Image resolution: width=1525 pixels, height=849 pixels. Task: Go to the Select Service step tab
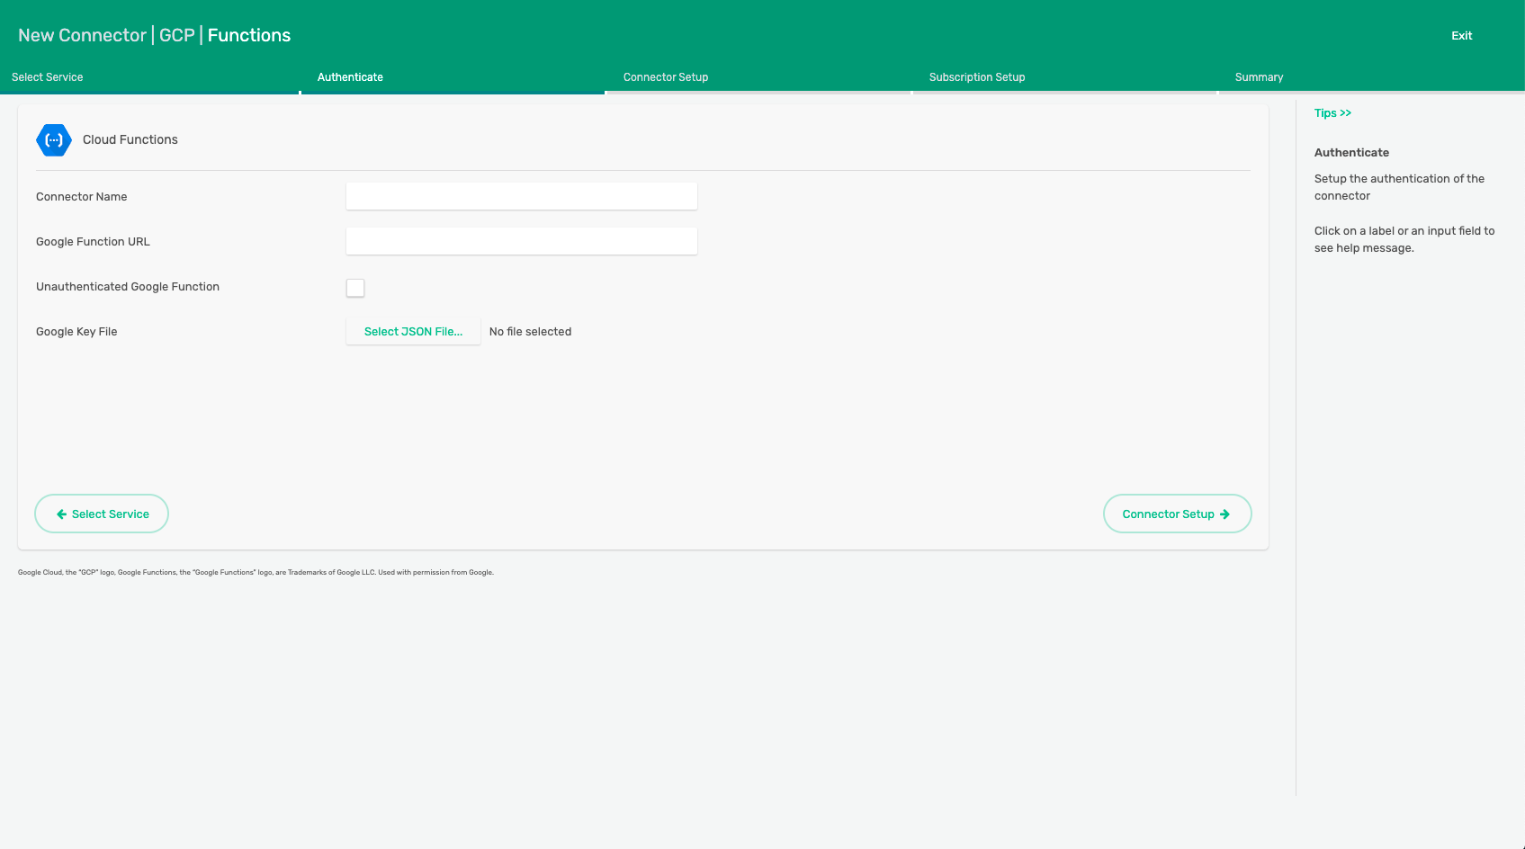click(x=48, y=77)
